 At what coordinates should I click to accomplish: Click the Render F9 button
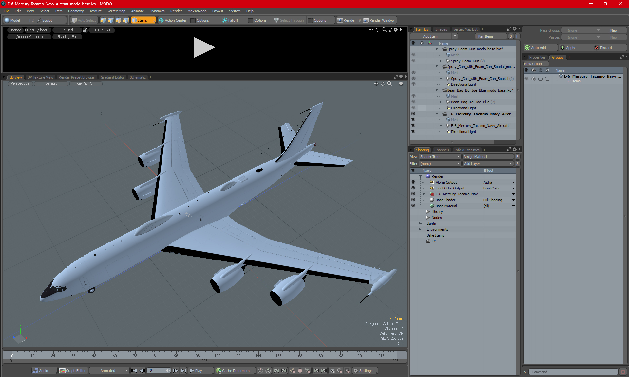point(349,20)
